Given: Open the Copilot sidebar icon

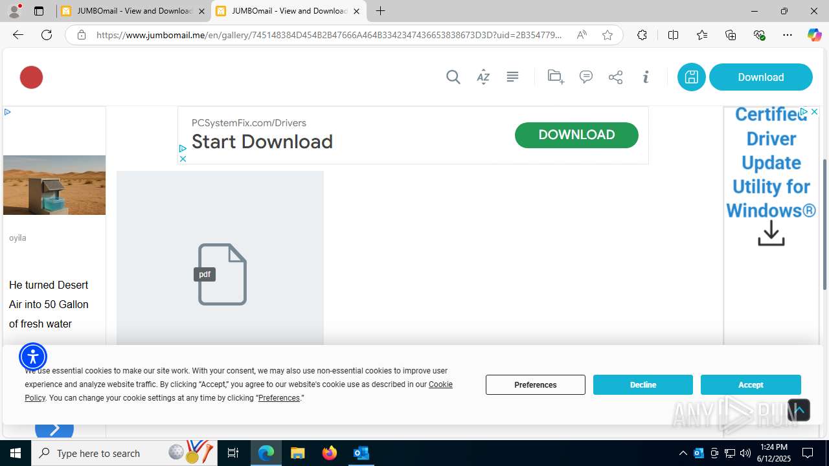Looking at the screenshot, I should pyautogui.click(x=815, y=35).
